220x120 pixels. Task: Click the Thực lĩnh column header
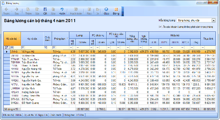(x=208, y=39)
